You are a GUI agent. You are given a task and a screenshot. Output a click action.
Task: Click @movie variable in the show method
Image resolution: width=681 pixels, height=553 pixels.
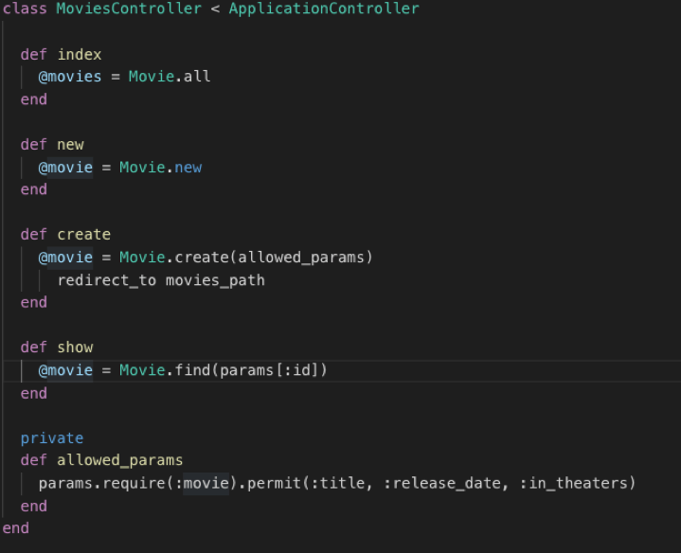[x=65, y=370]
